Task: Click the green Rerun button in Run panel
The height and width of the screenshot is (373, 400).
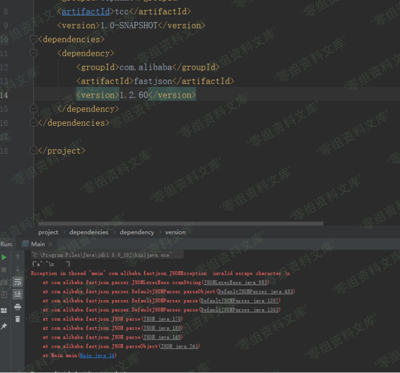Action: pyautogui.click(x=4, y=257)
